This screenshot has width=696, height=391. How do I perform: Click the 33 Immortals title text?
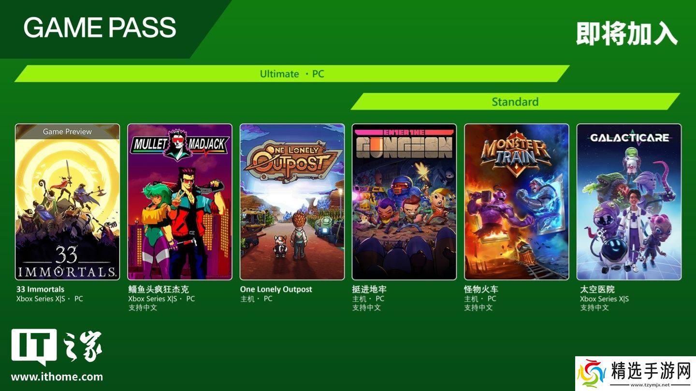pos(41,289)
